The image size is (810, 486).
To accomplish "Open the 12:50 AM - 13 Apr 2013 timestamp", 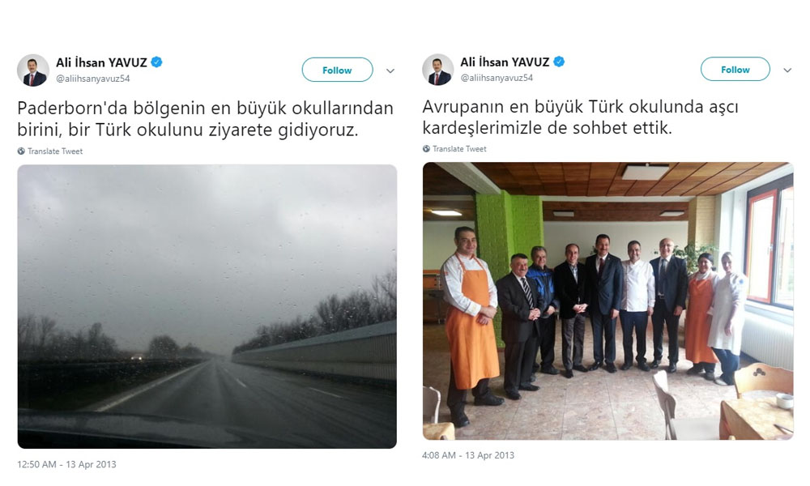I will point(66,464).
